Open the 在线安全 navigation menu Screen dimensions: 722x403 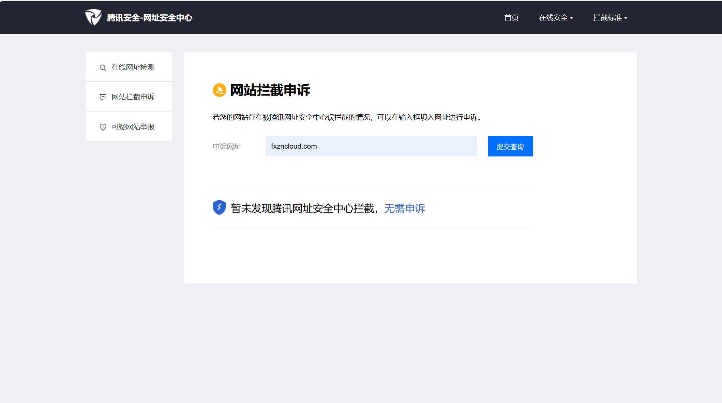553,18
